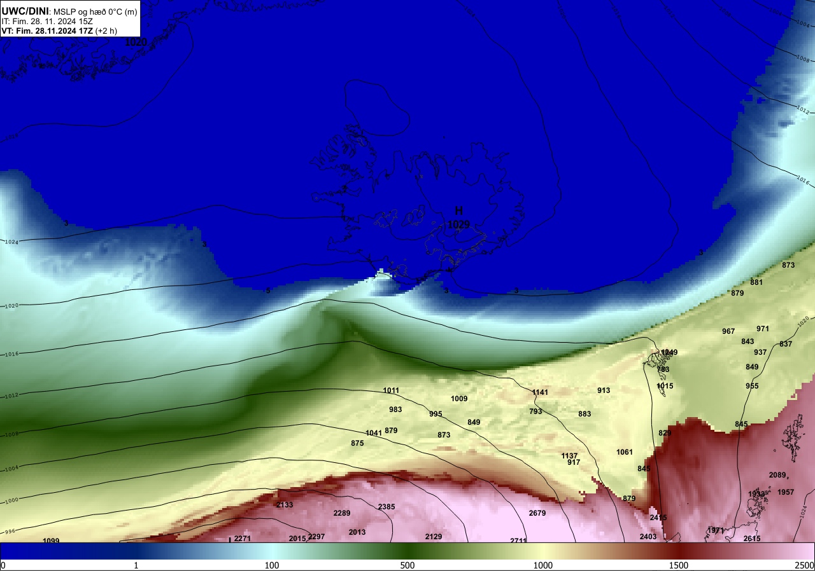Click the 2271 height value
Screen dimensions: 815x571
tap(243, 539)
